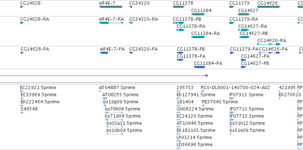This screenshot has height=150, width=303.
Task: Click the CG11378 gene feature label
Action: (x=183, y=3)
